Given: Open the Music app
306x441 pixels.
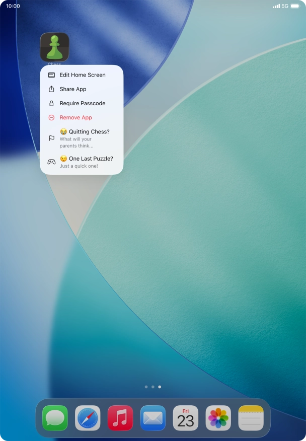Looking at the screenshot, I should [120, 418].
